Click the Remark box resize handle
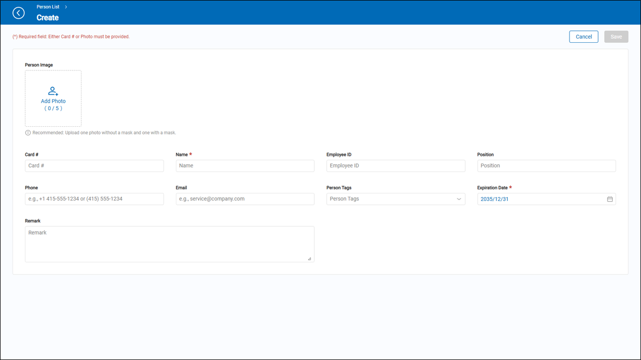 click(309, 259)
